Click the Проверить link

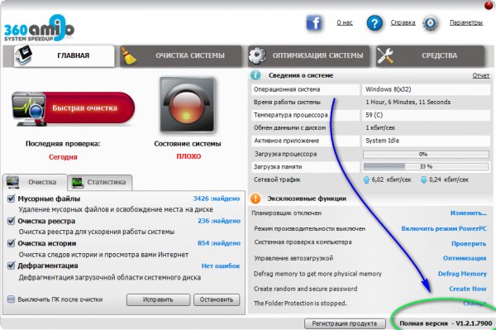click(x=469, y=244)
